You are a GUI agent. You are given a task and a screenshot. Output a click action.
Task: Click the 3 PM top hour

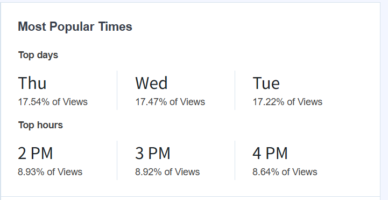(153, 153)
